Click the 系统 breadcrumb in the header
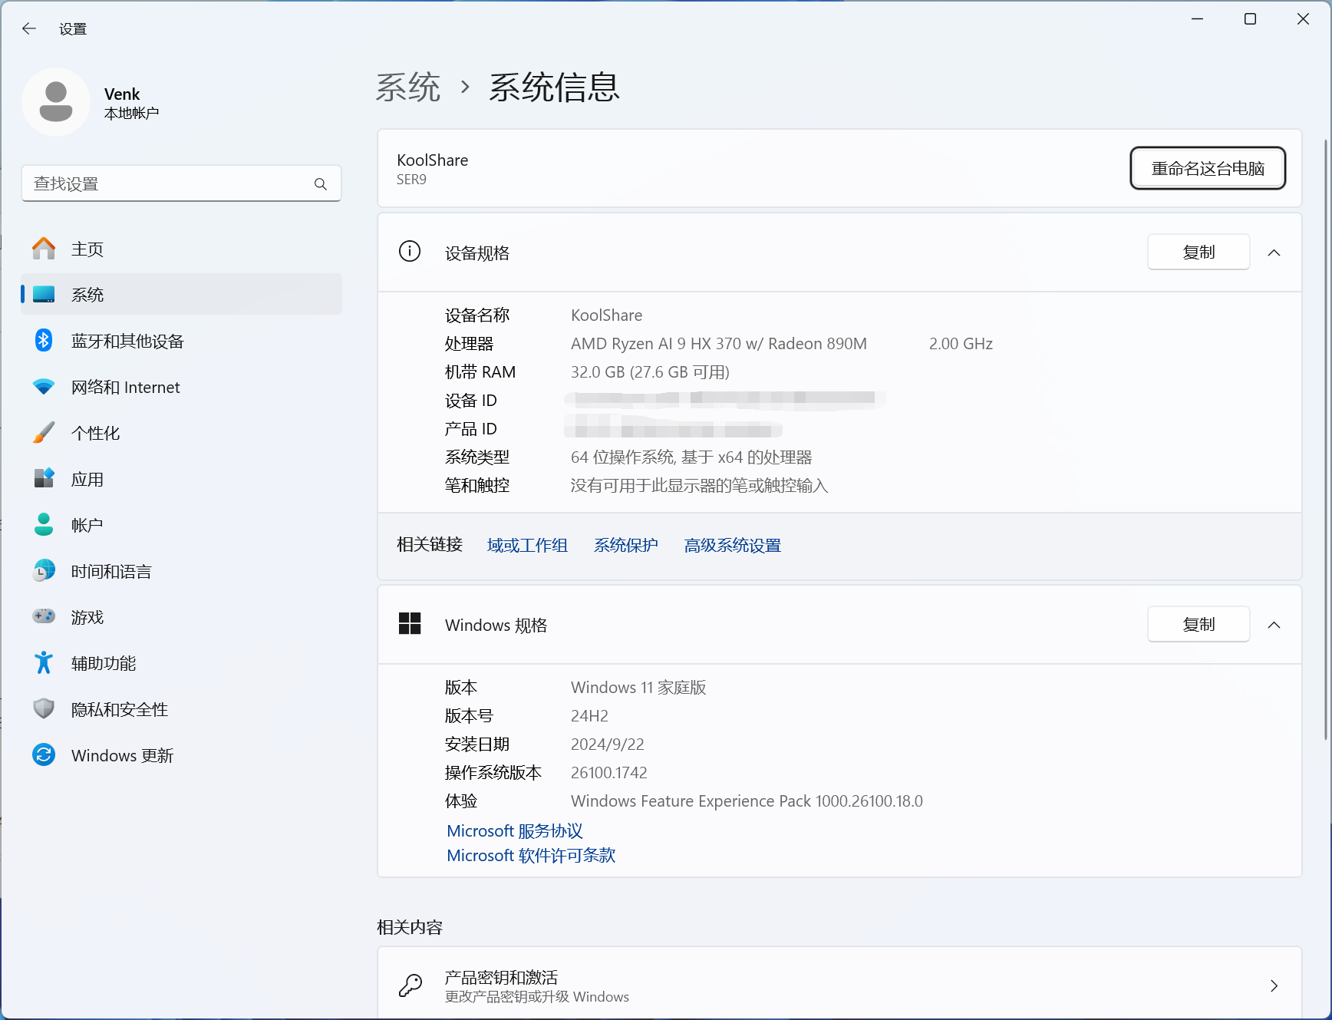 tap(408, 87)
